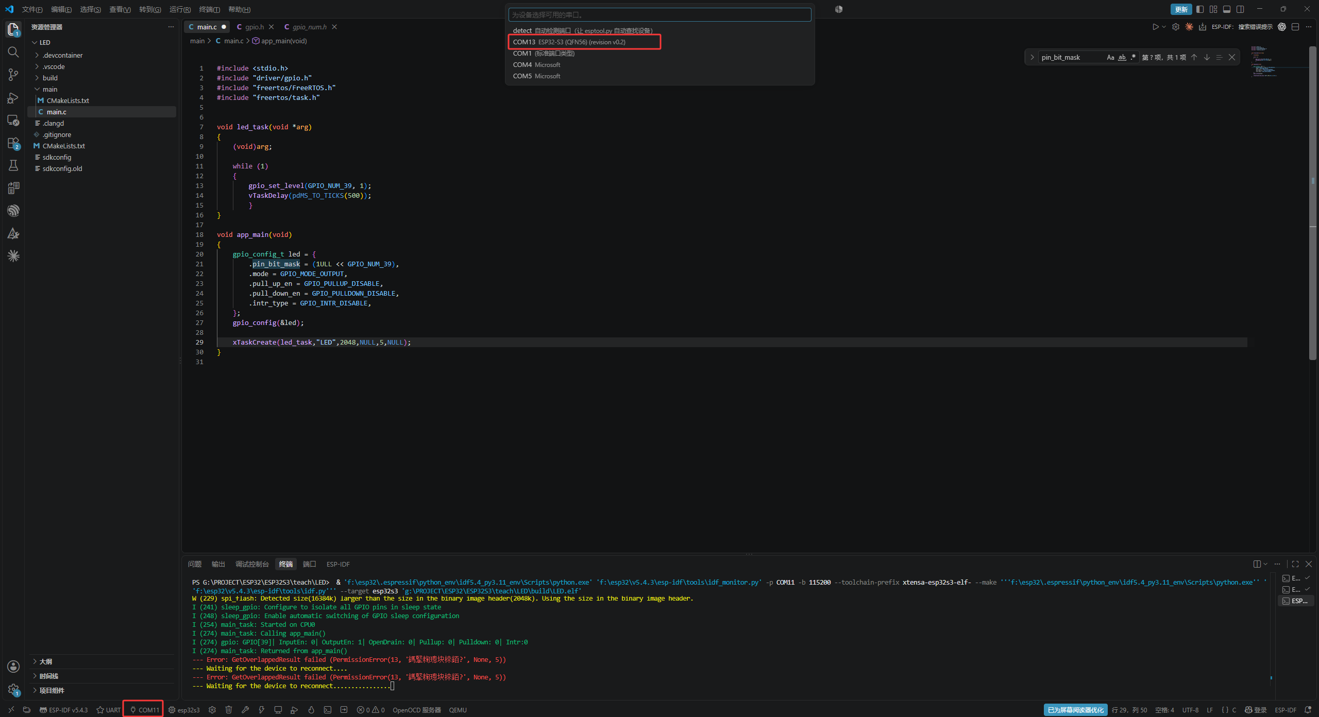Image resolution: width=1319 pixels, height=717 pixels.
Task: Select COM4 Microsoft port option
Action: pyautogui.click(x=659, y=64)
